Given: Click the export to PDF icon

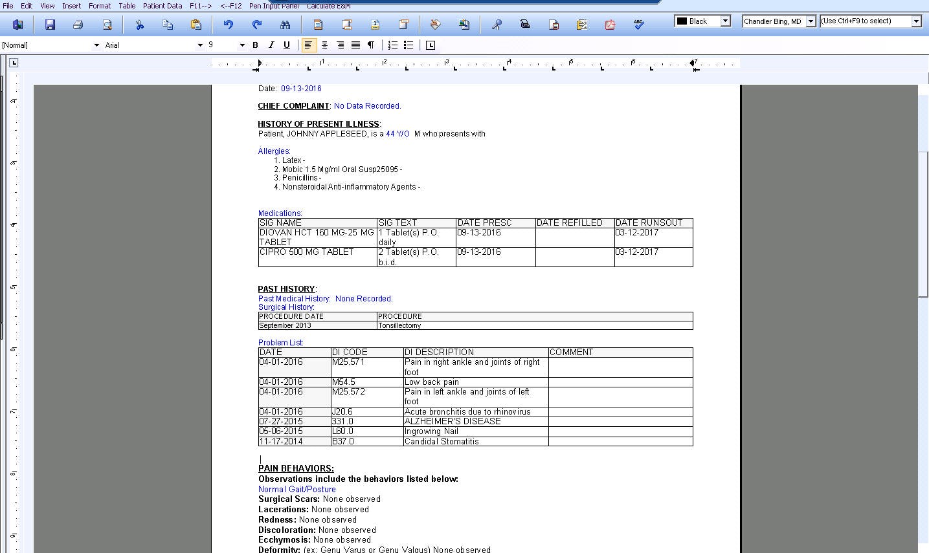Looking at the screenshot, I should tap(609, 24).
